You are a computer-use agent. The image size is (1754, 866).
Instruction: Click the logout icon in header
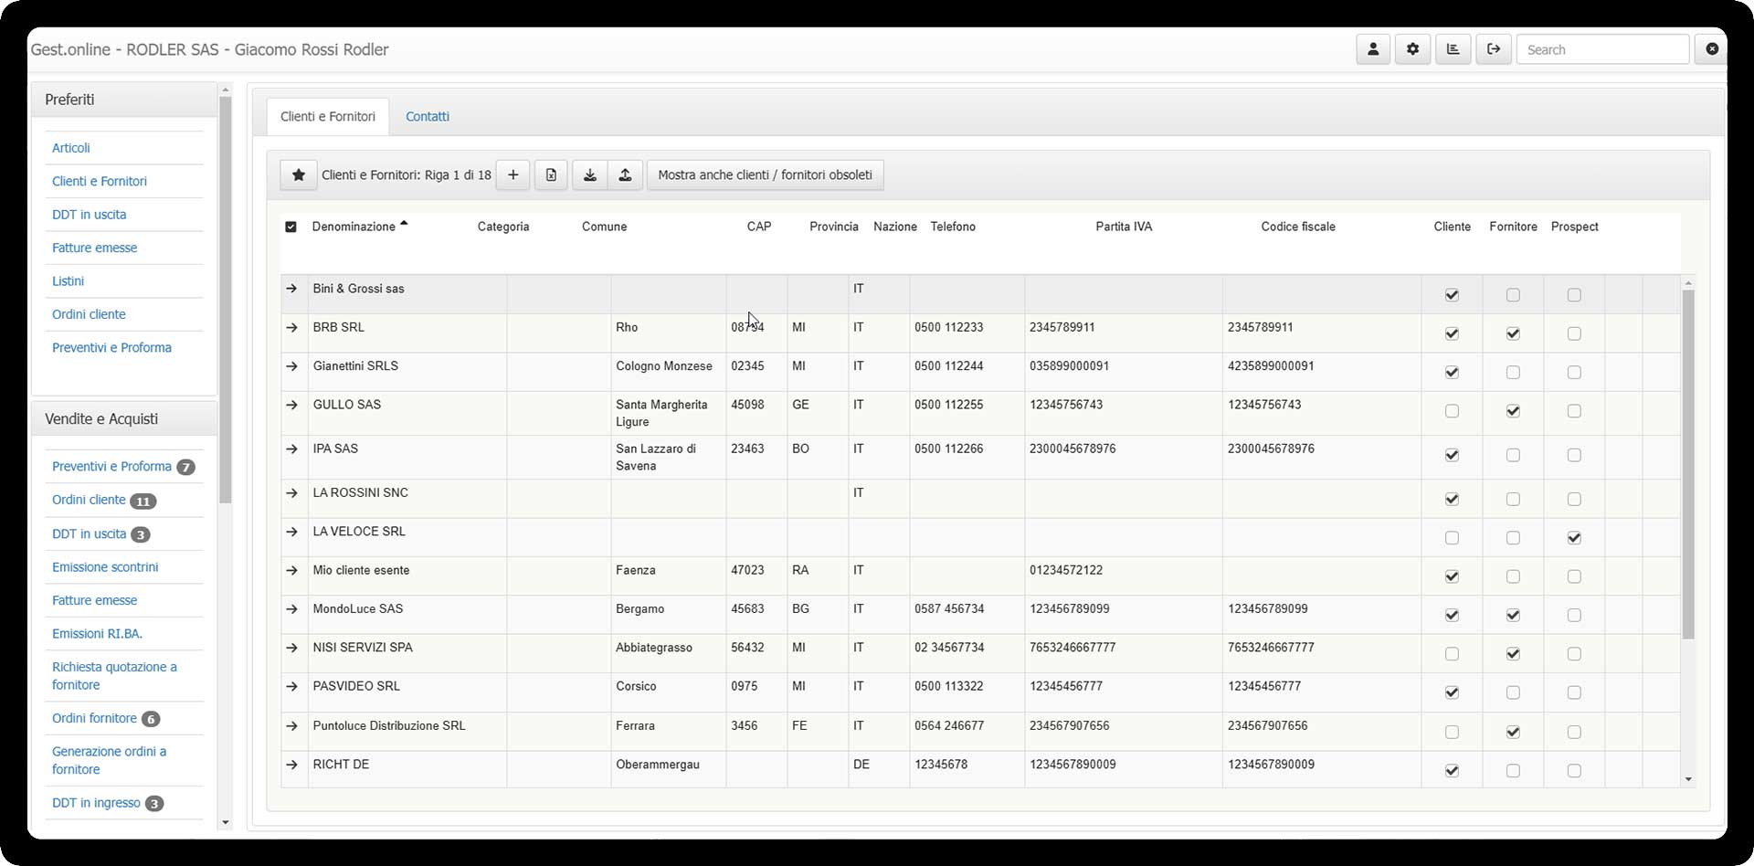pyautogui.click(x=1493, y=49)
